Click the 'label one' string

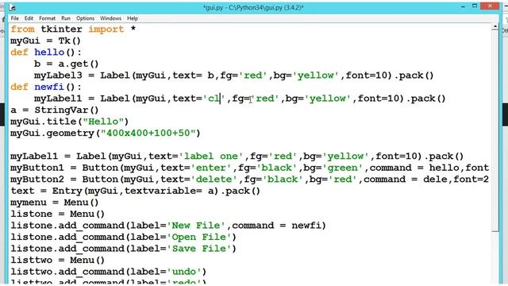click(x=210, y=157)
